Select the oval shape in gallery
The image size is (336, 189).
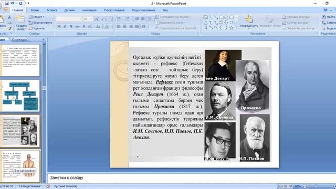pyautogui.click(x=226, y=17)
